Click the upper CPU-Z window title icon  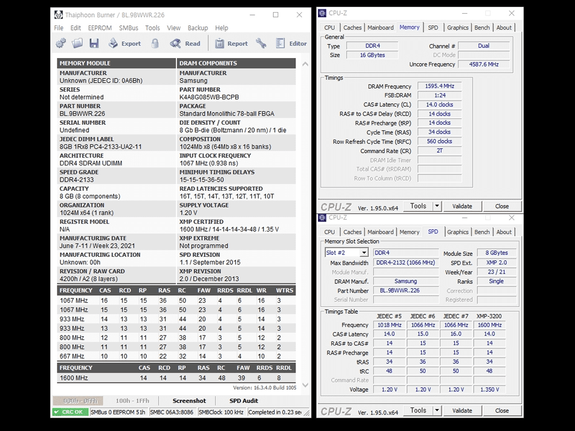pos(322,13)
